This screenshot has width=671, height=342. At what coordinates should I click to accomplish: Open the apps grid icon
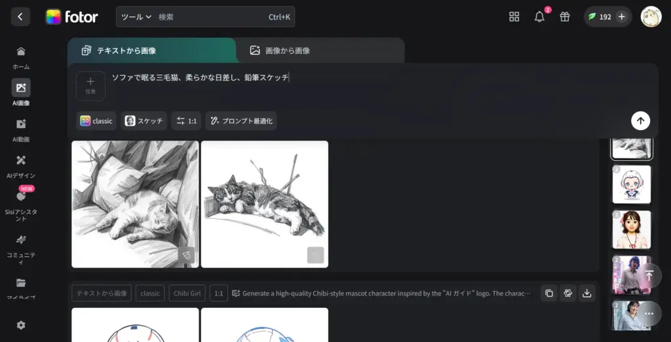click(514, 16)
